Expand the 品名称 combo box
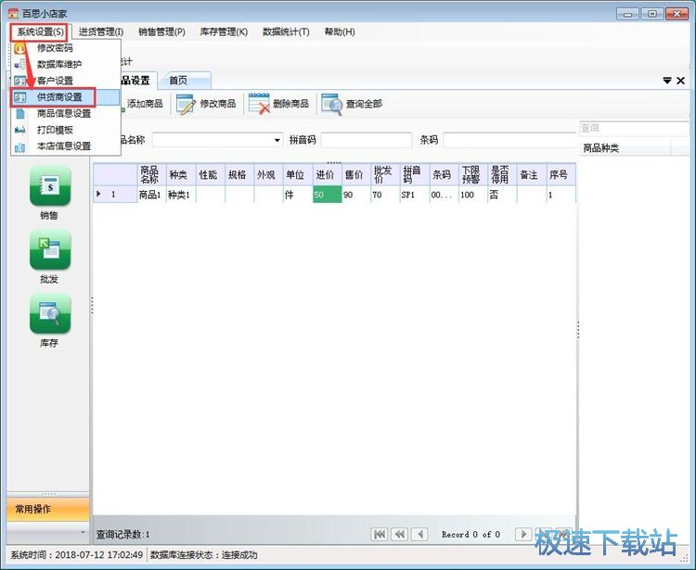The height and width of the screenshot is (570, 696). [277, 140]
